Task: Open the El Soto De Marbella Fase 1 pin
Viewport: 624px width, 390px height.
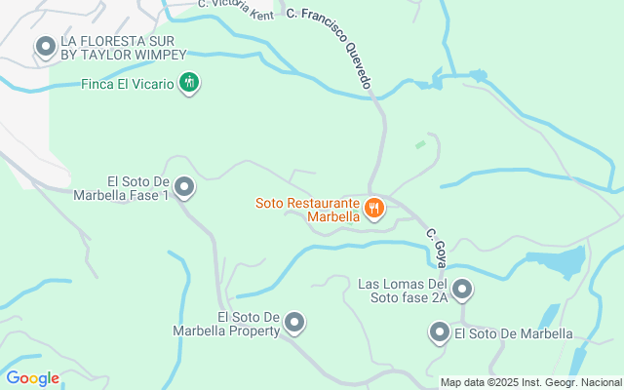Action: 184,187
